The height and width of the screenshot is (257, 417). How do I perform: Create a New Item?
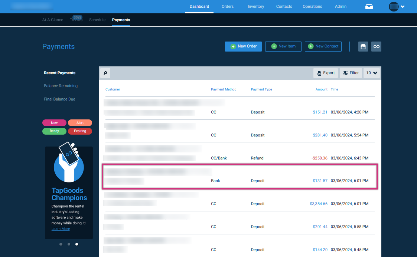pos(283,46)
